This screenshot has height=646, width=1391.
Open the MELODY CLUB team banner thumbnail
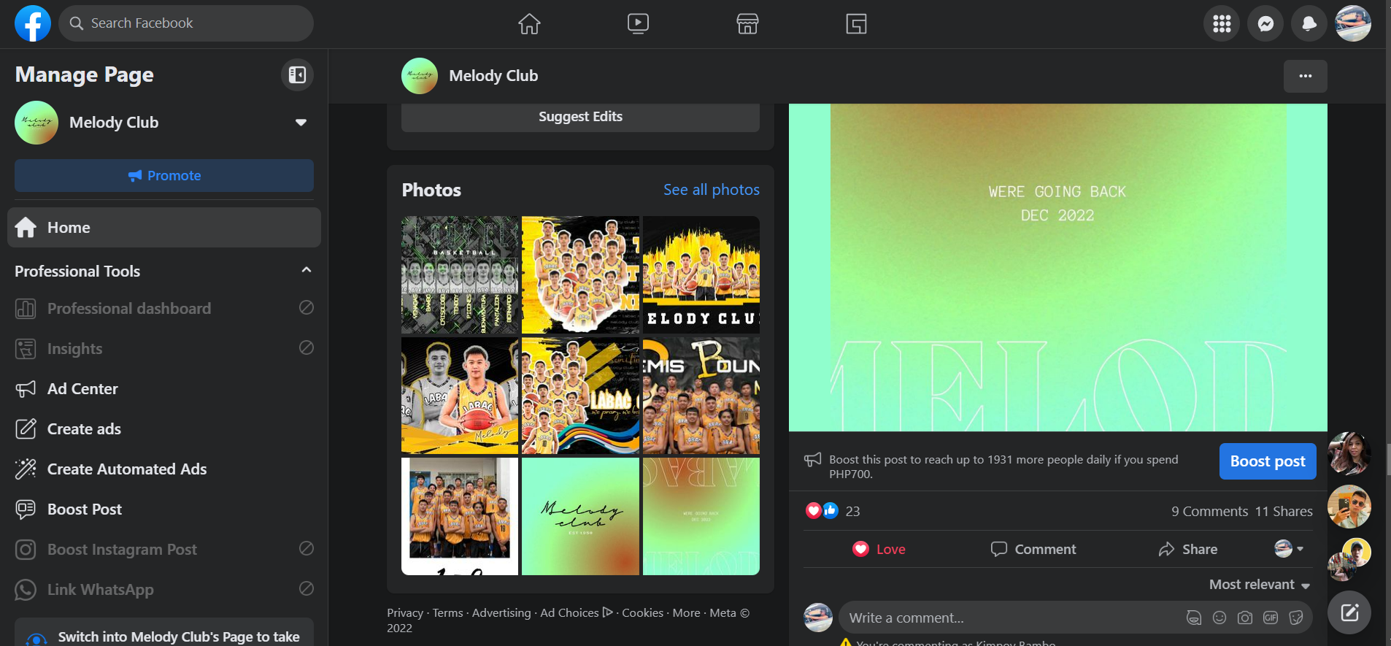click(x=701, y=274)
